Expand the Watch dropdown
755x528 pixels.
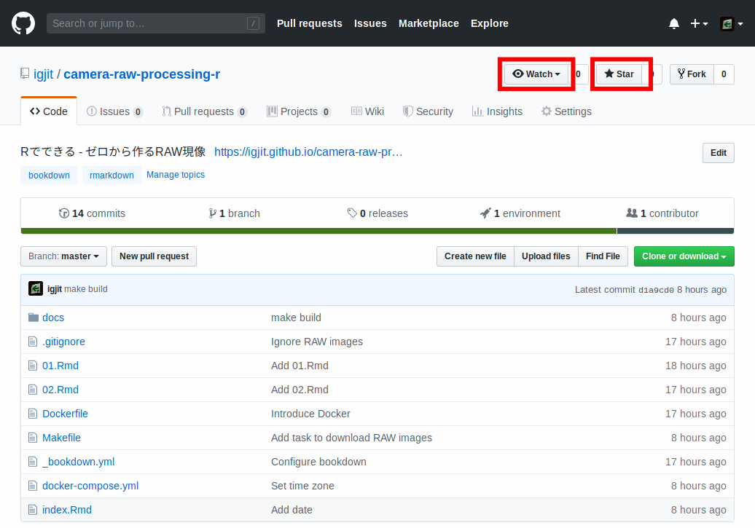[x=536, y=74]
